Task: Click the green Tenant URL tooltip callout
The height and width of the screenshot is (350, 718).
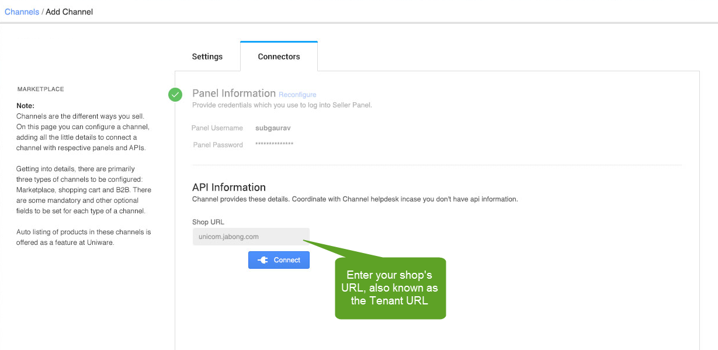Action: coord(390,288)
